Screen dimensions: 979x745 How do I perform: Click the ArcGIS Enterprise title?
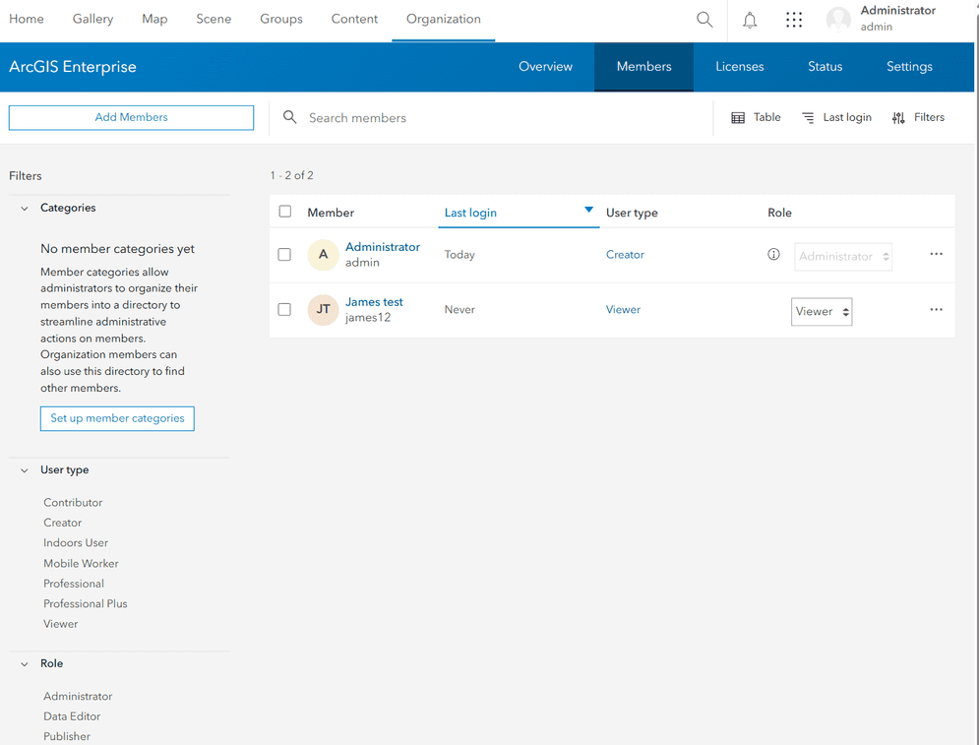[x=73, y=67]
